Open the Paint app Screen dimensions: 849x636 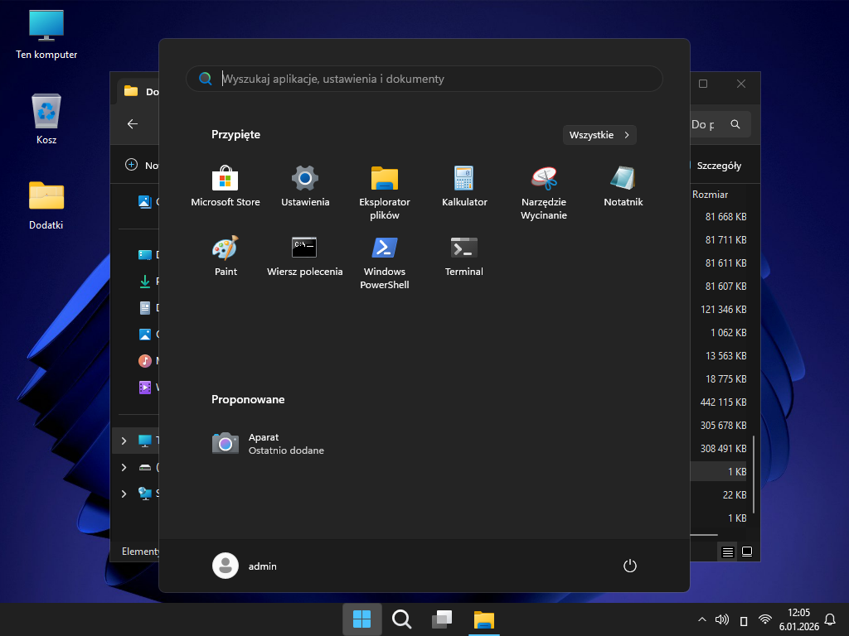226,255
